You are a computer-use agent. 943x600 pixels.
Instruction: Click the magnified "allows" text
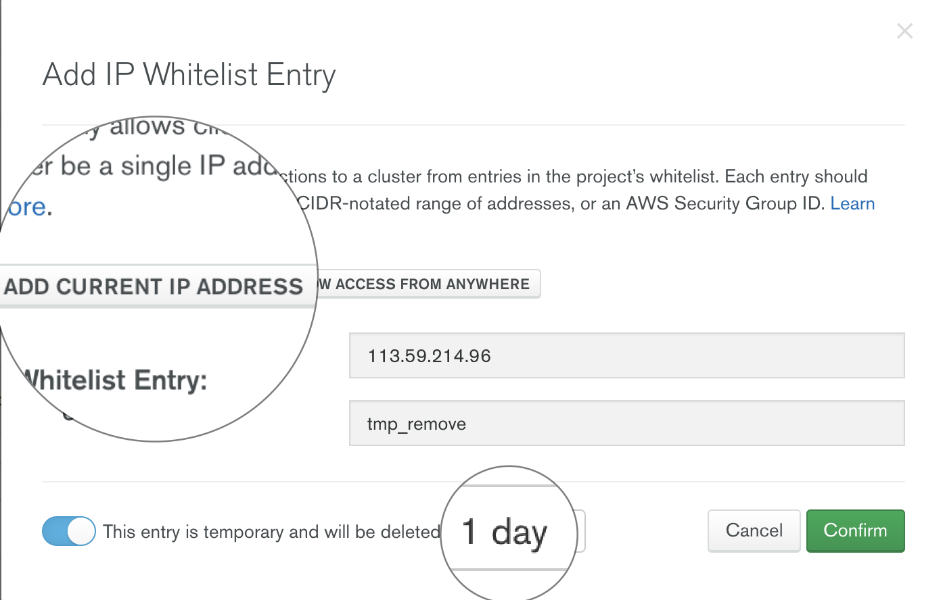pyautogui.click(x=147, y=126)
